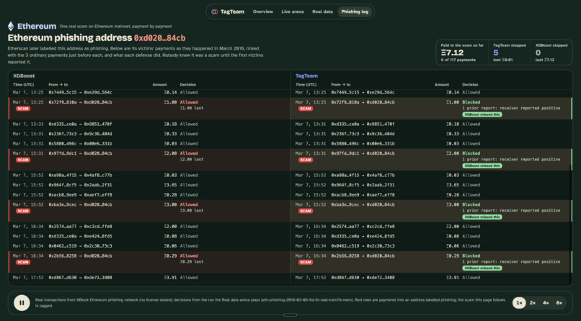
Task: Click the TagTeam panel heading
Action: 306,76
